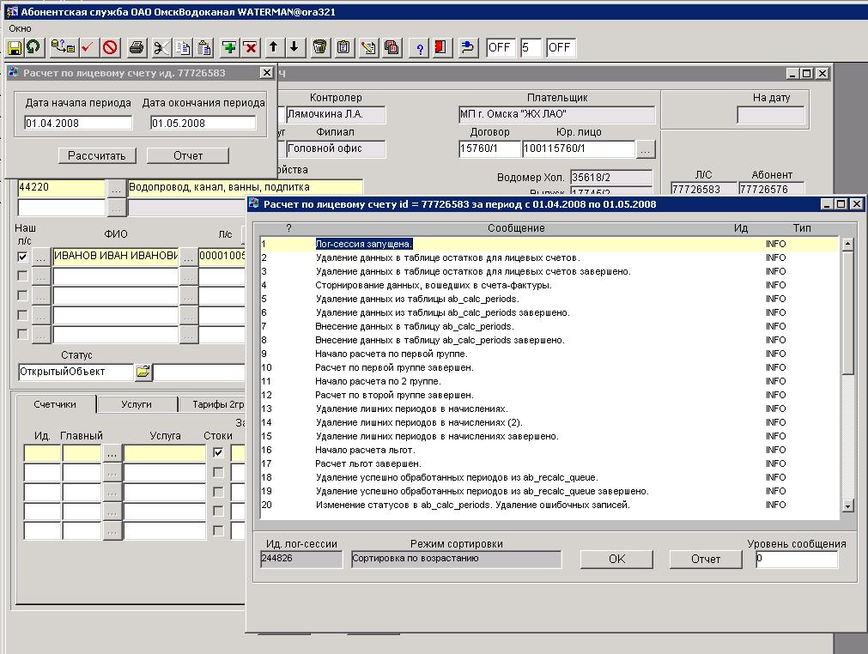
Task: Click OK in the log message window
Action: [616, 559]
